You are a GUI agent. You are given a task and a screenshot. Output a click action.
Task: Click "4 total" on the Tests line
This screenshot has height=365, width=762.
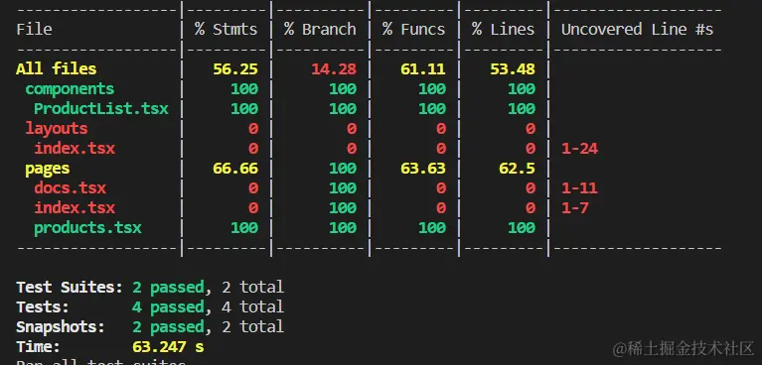pyautogui.click(x=253, y=307)
